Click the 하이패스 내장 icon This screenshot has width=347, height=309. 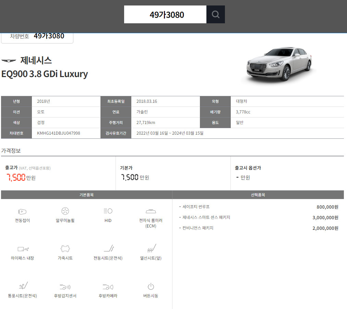[x=23, y=249]
